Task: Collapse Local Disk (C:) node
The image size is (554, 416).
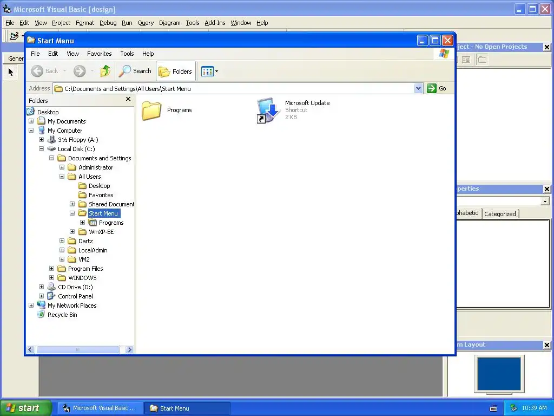Action: [41, 149]
